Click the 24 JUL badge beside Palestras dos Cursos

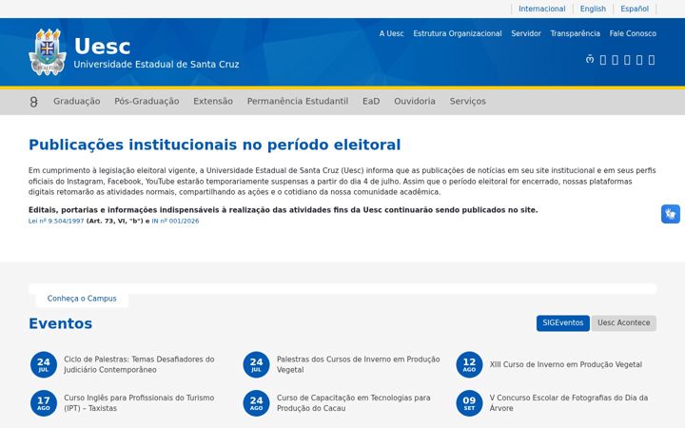pyautogui.click(x=257, y=364)
